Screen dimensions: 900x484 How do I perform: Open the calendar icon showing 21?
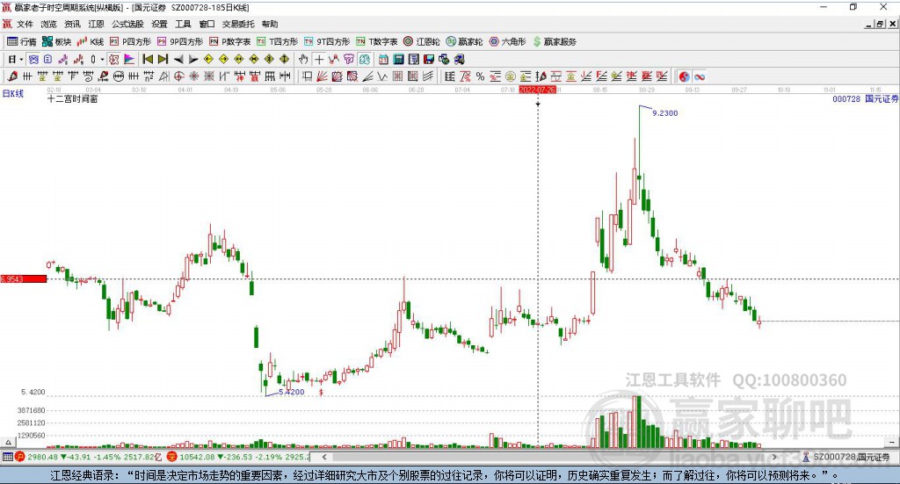(x=383, y=59)
